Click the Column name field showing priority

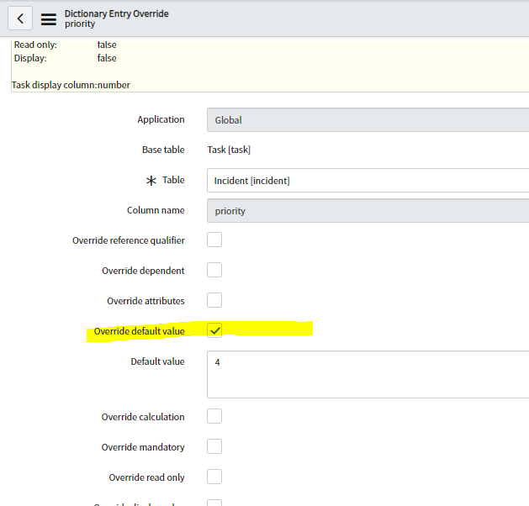point(368,211)
